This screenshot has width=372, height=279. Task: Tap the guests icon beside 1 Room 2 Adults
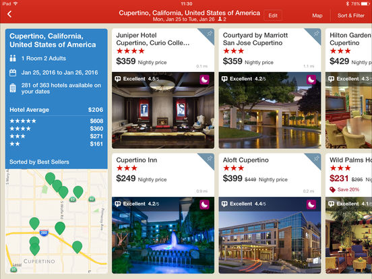(13, 59)
